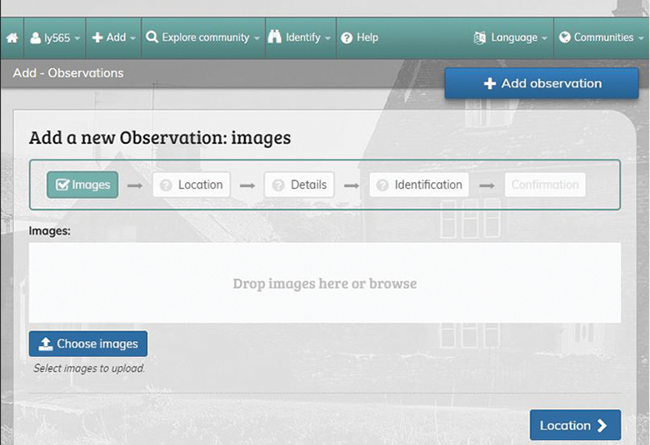This screenshot has height=445, width=650.
Task: Jump to the Details step
Action: point(299,185)
